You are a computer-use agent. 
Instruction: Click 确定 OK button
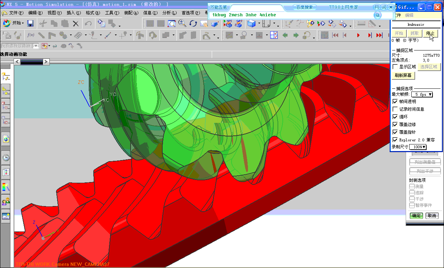pyautogui.click(x=416, y=216)
